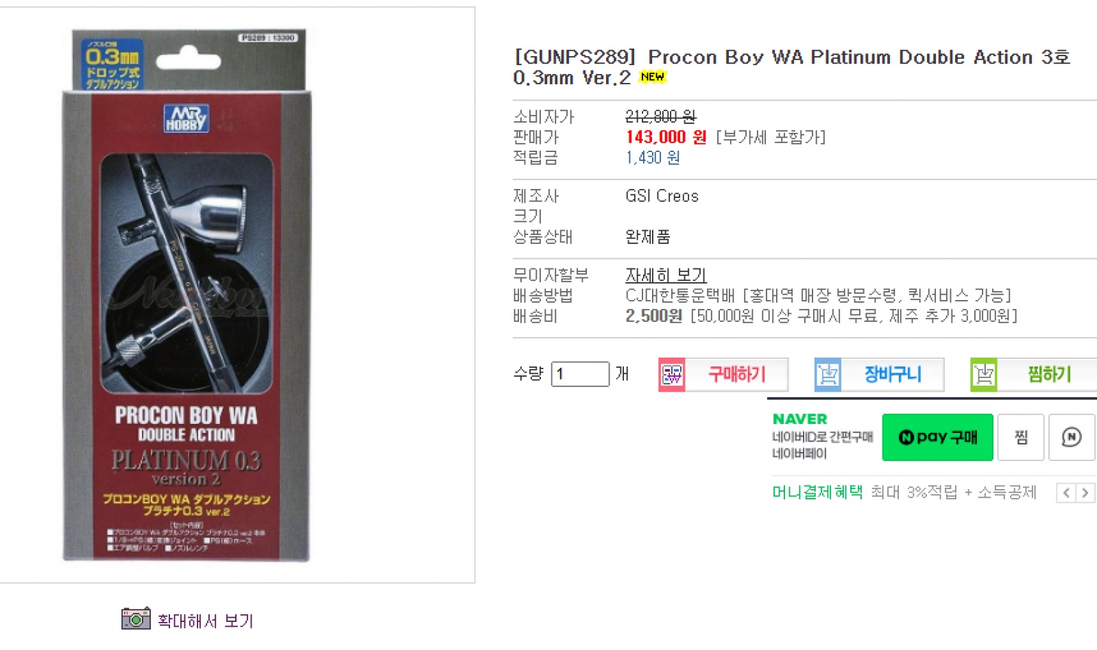Click the Naver 찜 button beside Npay
The height and width of the screenshot is (650, 1097).
pyautogui.click(x=1021, y=437)
